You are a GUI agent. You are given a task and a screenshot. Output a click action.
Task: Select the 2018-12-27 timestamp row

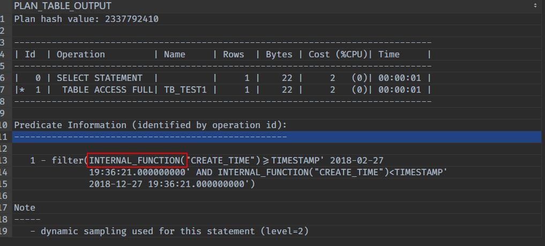(x=277, y=184)
